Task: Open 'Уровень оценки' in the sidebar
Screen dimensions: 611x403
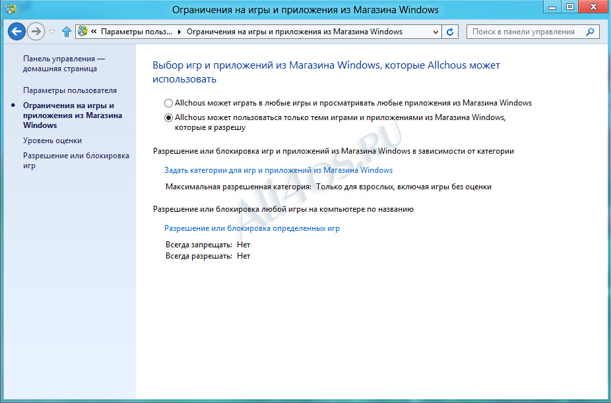Action: (x=52, y=140)
